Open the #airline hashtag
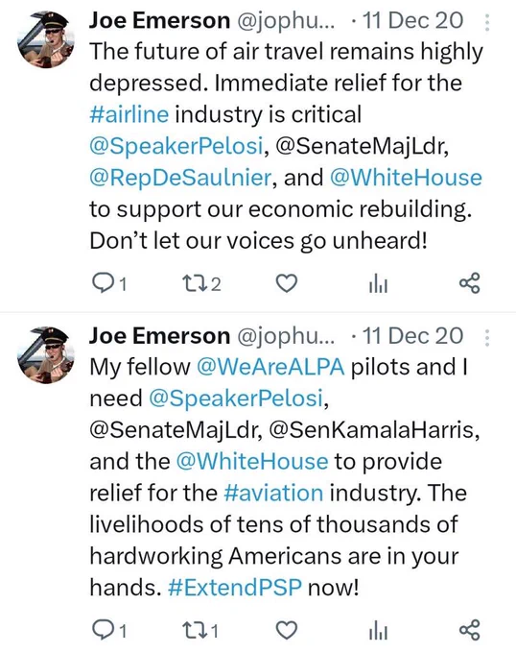Viewport: 516px width, 653px height. coord(129,114)
